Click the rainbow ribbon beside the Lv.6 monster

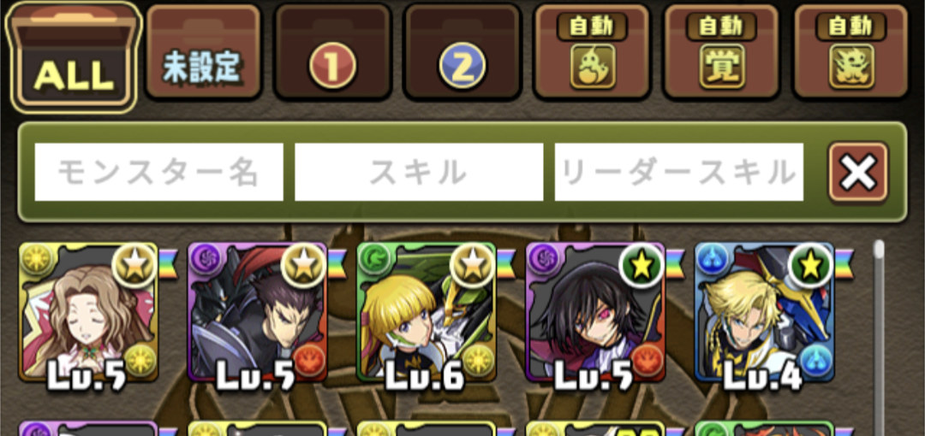point(506,263)
